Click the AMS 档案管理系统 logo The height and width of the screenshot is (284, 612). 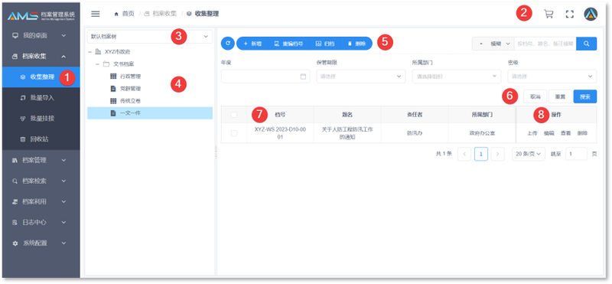point(41,15)
